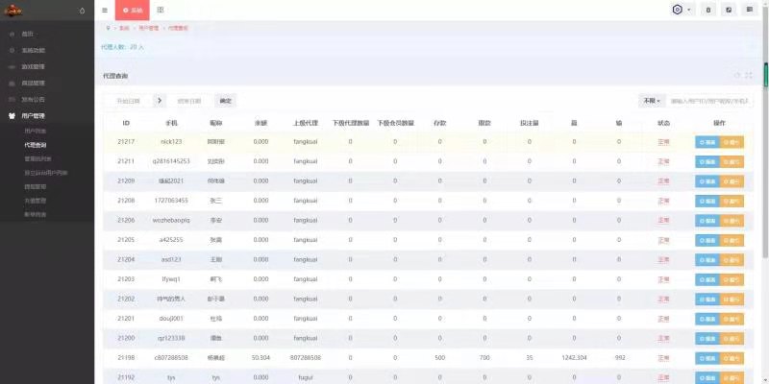The image size is (769, 384).
Task: Click orange action button for user 21198
Action: pyautogui.click(x=732, y=357)
